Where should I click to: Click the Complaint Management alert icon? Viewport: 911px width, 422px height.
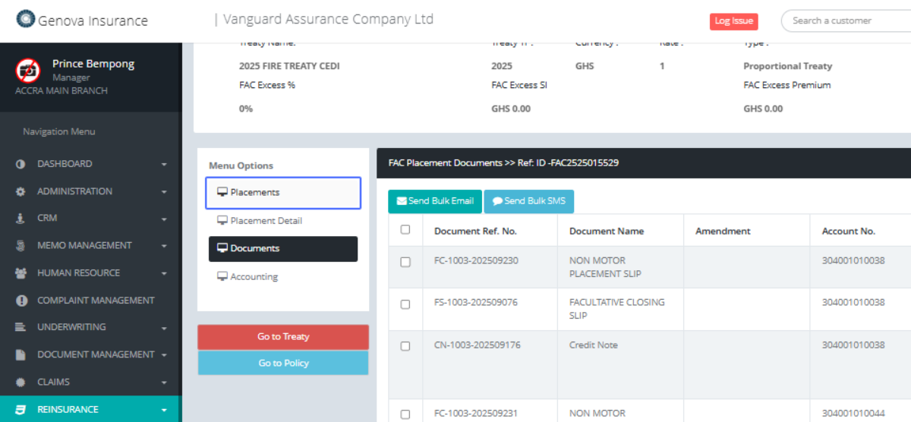coord(20,301)
